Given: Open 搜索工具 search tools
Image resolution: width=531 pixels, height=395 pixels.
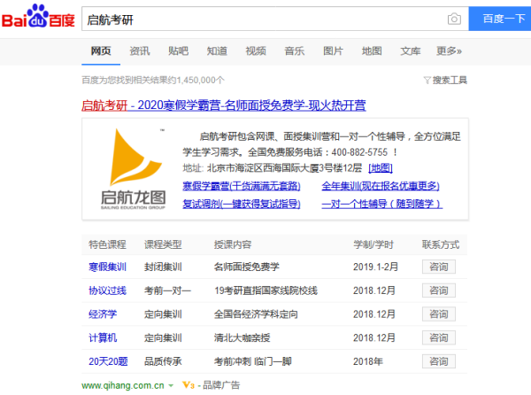Looking at the screenshot, I should (x=450, y=81).
